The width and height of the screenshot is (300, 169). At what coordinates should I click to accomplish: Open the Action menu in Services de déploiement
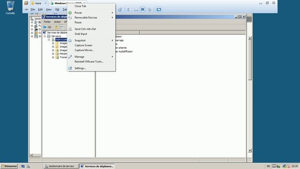pyautogui.click(x=57, y=22)
